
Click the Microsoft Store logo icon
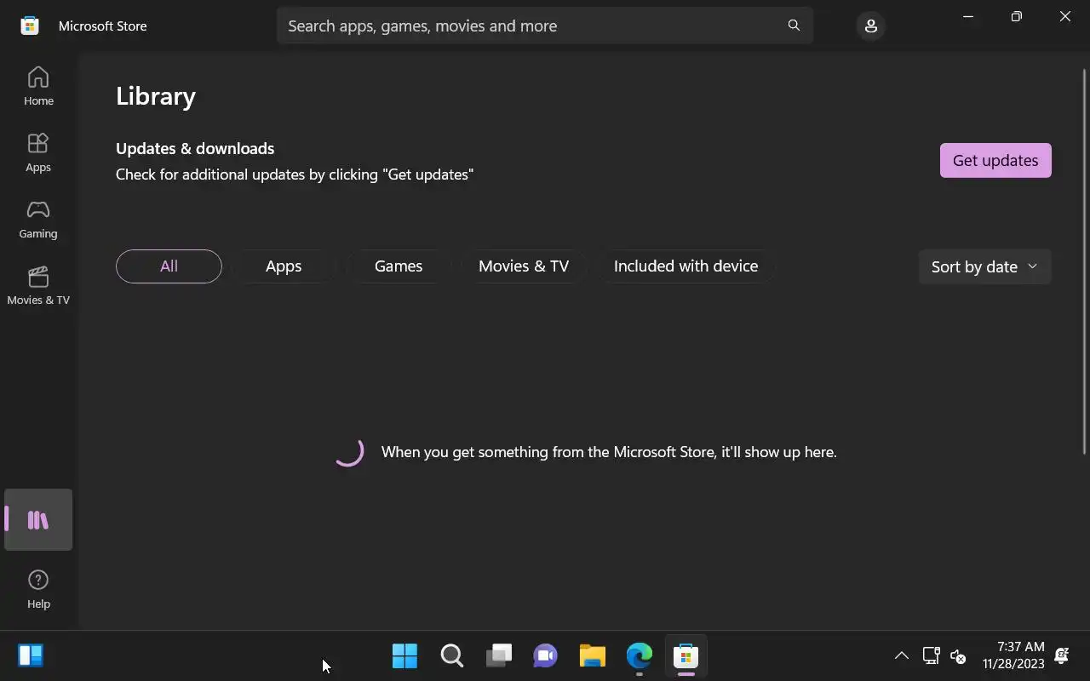click(30, 26)
